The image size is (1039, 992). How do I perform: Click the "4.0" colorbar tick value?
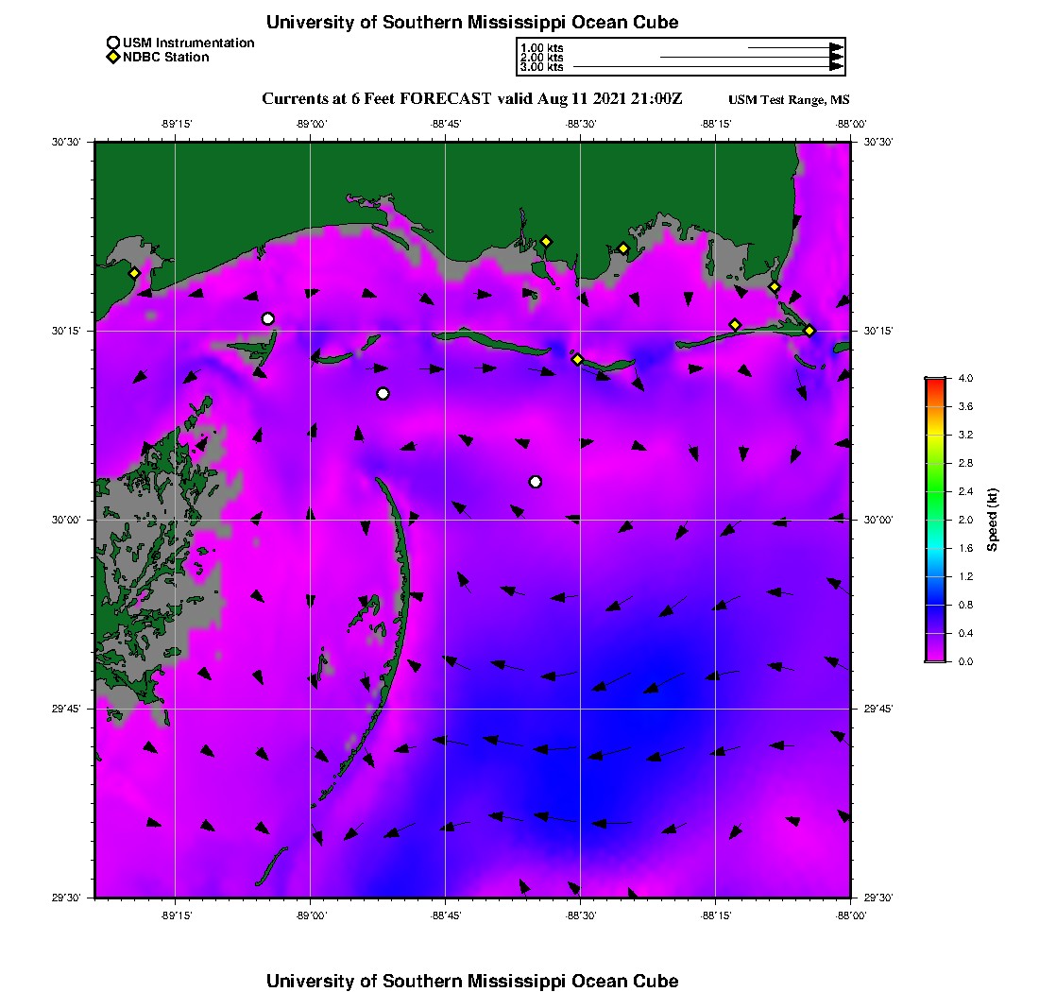click(965, 379)
